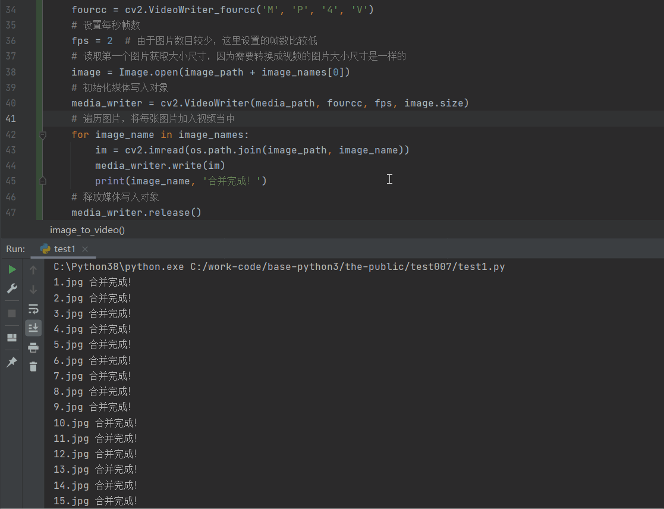Click the Run: panel label
This screenshot has height=509, width=664.
[x=15, y=249]
